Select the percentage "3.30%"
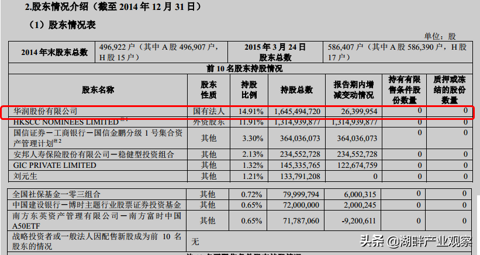Screen dimensions: 480x255 253,139
